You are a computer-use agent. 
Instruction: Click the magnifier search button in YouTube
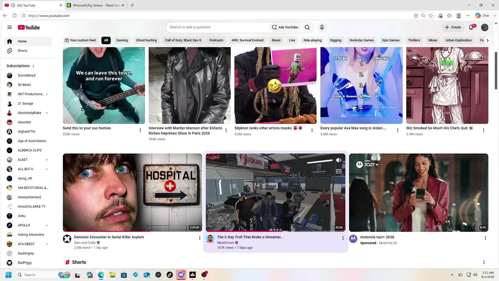coord(307,27)
